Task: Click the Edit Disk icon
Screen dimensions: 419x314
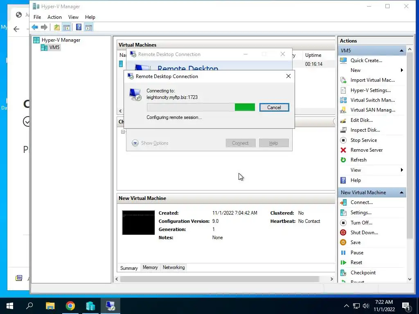Action: click(343, 120)
